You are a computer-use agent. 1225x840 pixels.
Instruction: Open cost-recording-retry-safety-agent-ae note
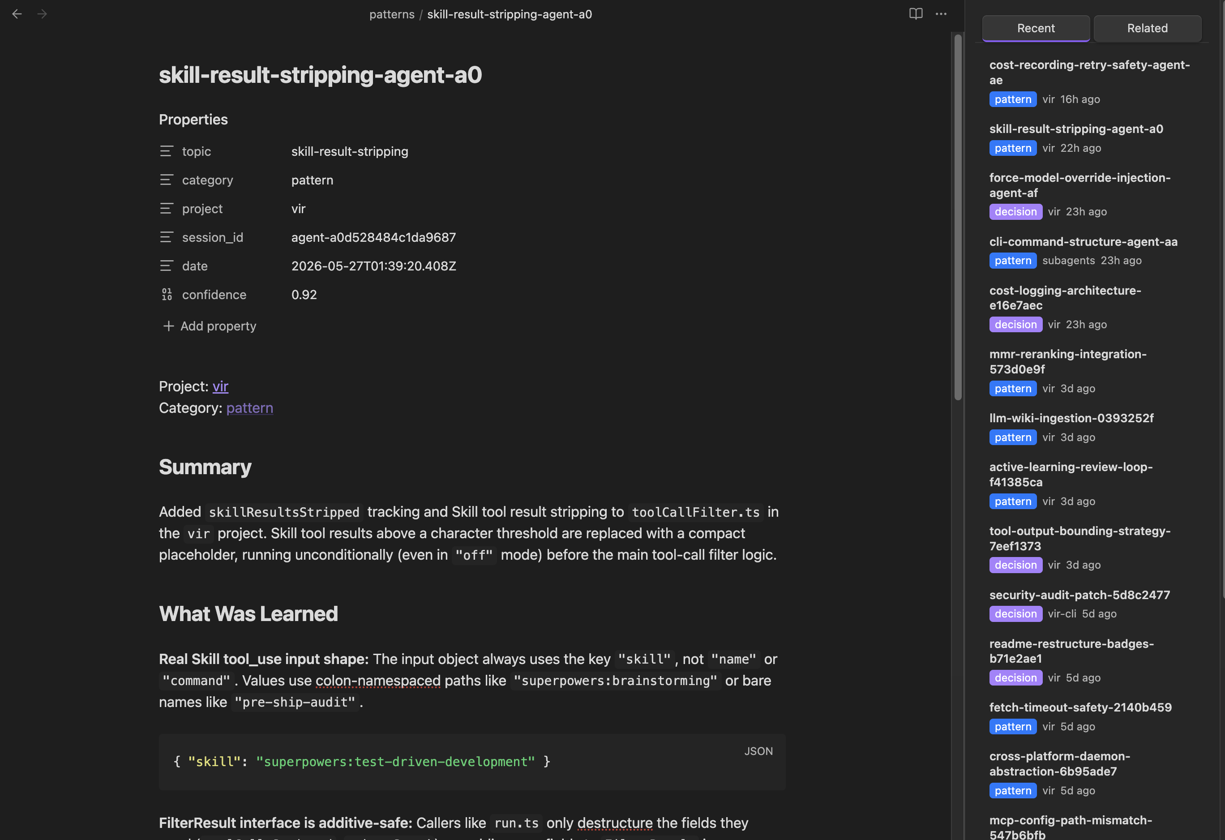(x=1089, y=72)
